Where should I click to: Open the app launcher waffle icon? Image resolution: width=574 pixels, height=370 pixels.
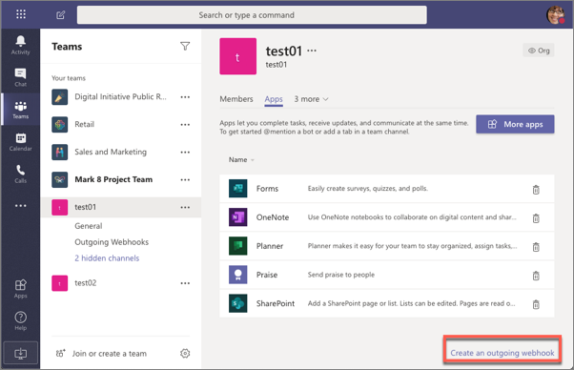(x=21, y=14)
